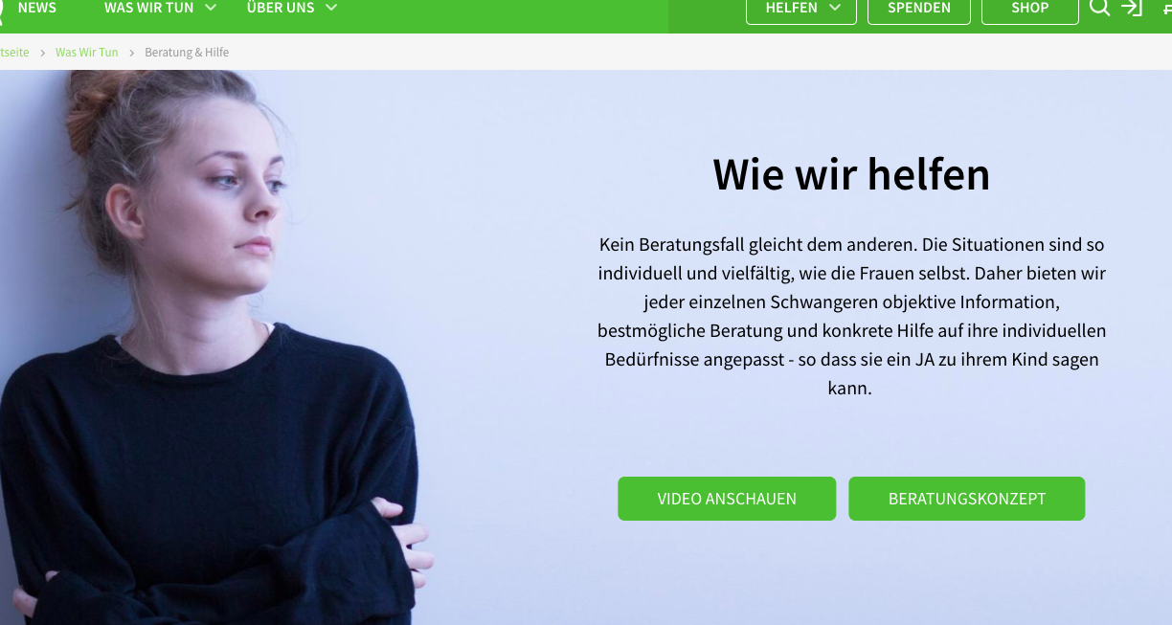
Task: Open the BERATUNGSKONZEPT button
Action: (x=967, y=499)
